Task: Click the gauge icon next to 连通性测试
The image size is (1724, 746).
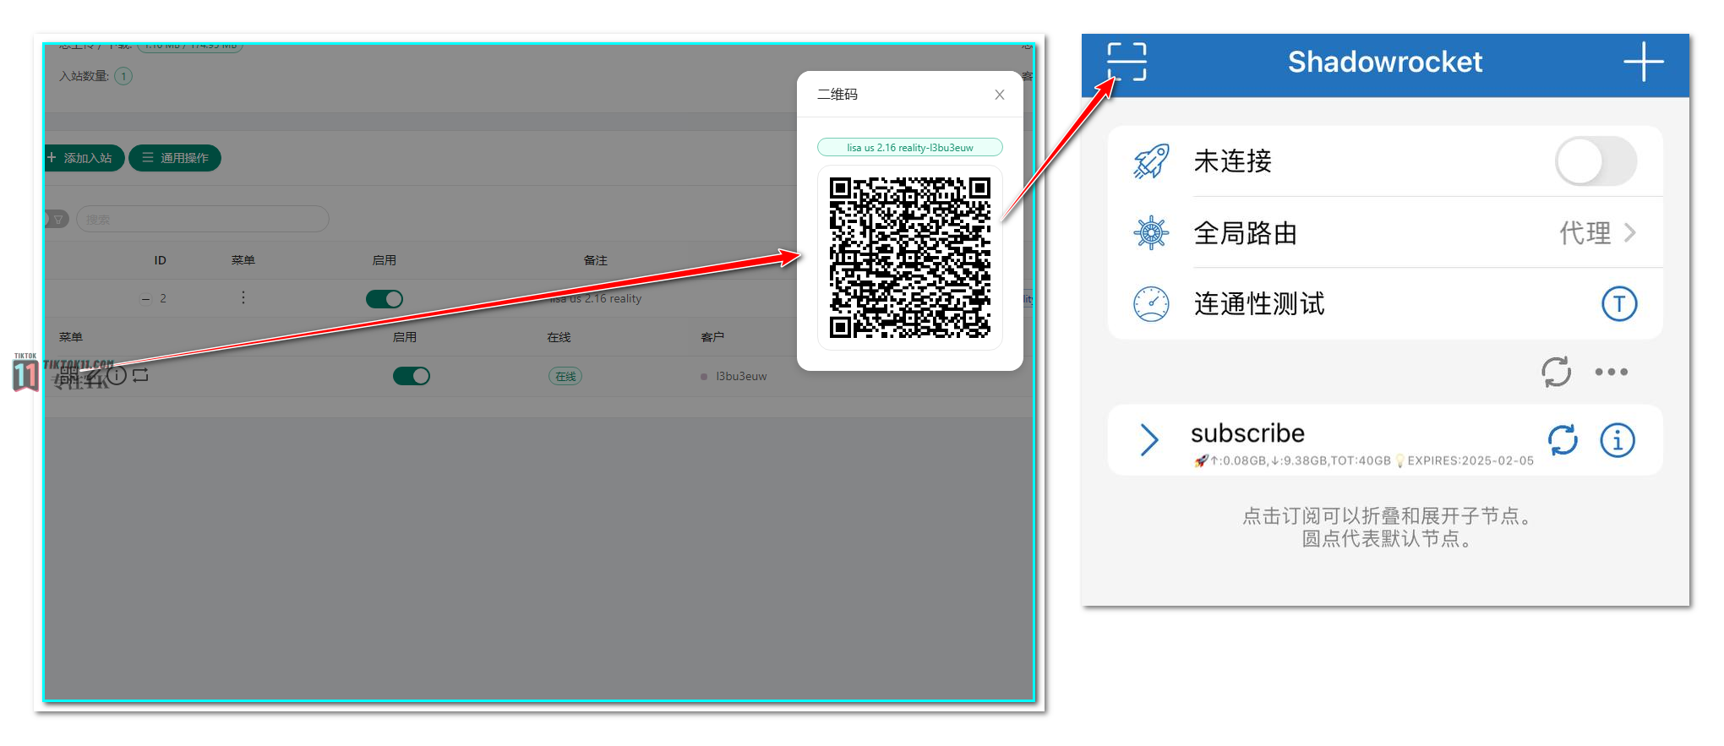Action: (1151, 304)
